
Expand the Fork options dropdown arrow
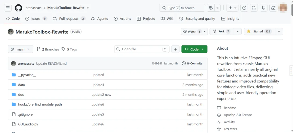tap(238, 31)
